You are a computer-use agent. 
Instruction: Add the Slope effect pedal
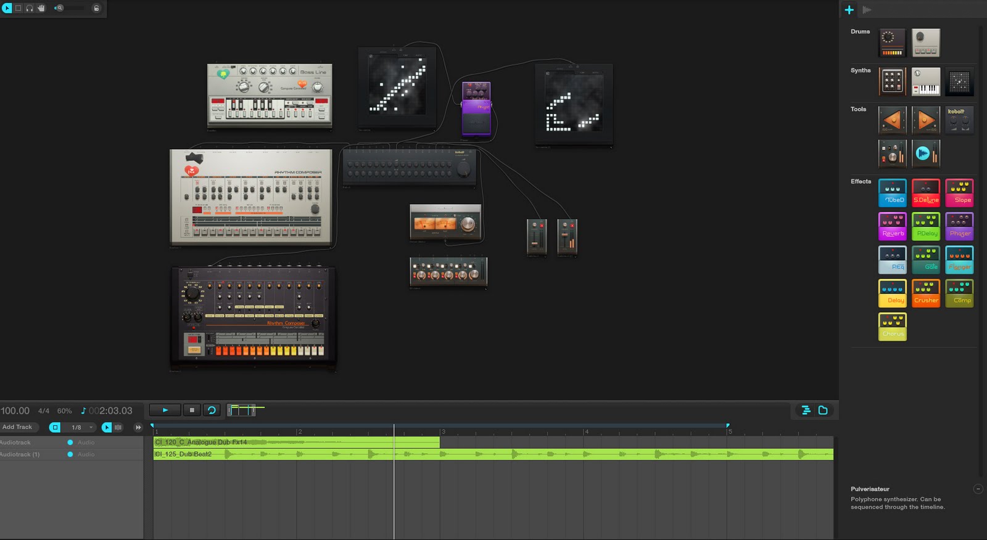click(x=959, y=193)
